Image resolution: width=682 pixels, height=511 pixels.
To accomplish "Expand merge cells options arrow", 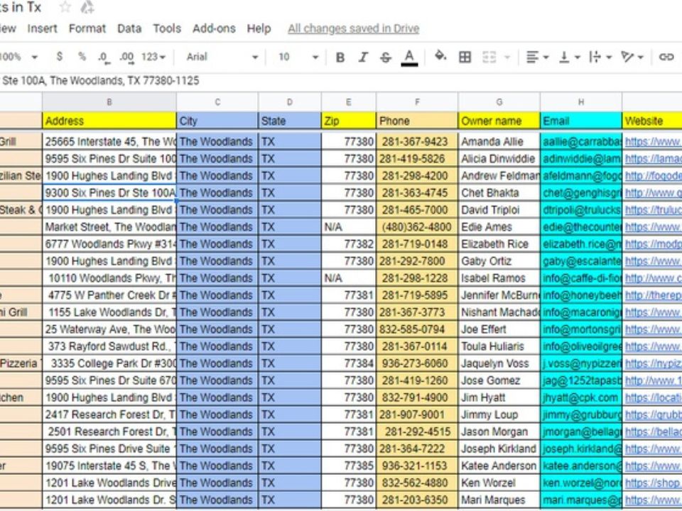I will click(x=507, y=57).
